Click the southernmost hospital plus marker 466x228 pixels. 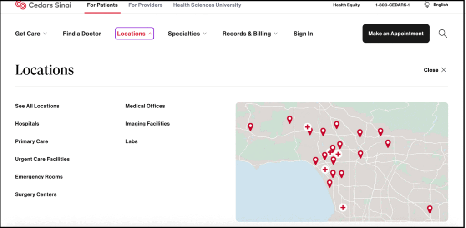[x=343, y=207]
